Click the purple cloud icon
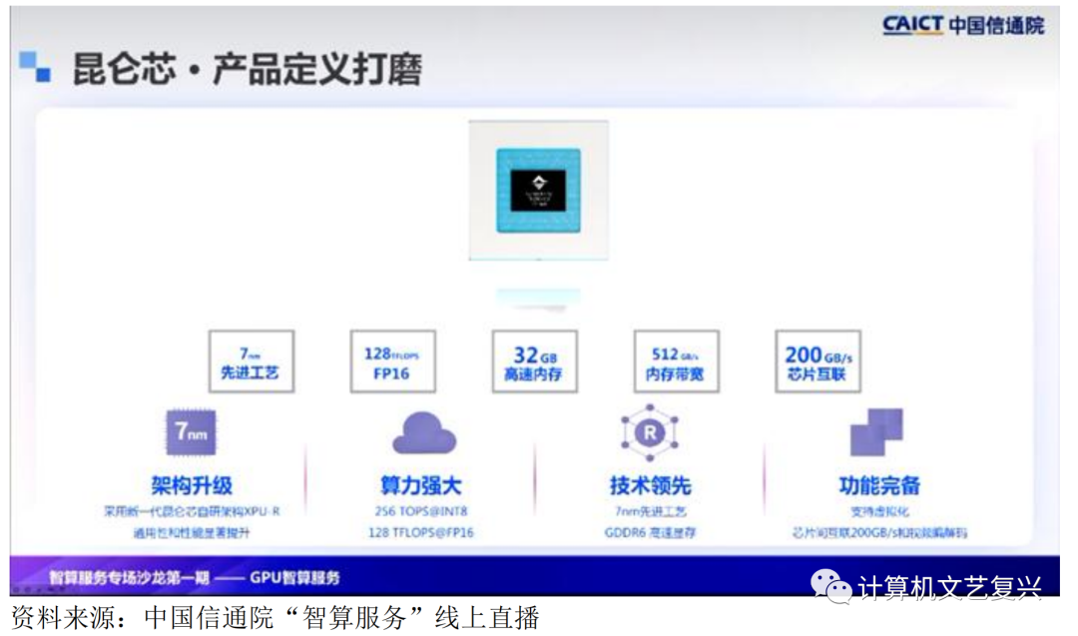Viewport: 1078px width, 636px height. (423, 433)
